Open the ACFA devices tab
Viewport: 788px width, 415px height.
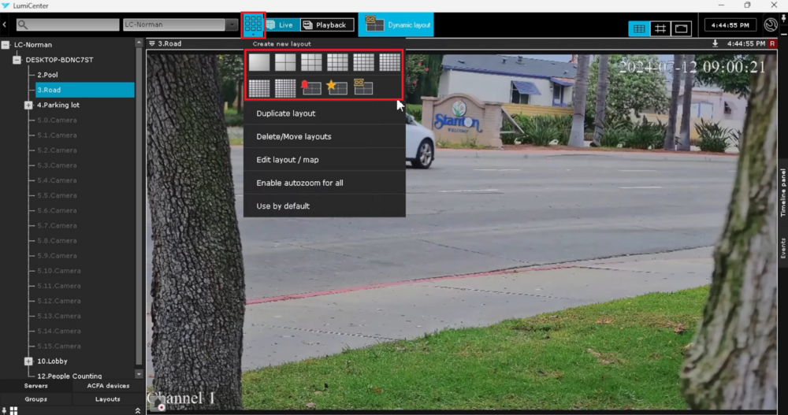107,386
